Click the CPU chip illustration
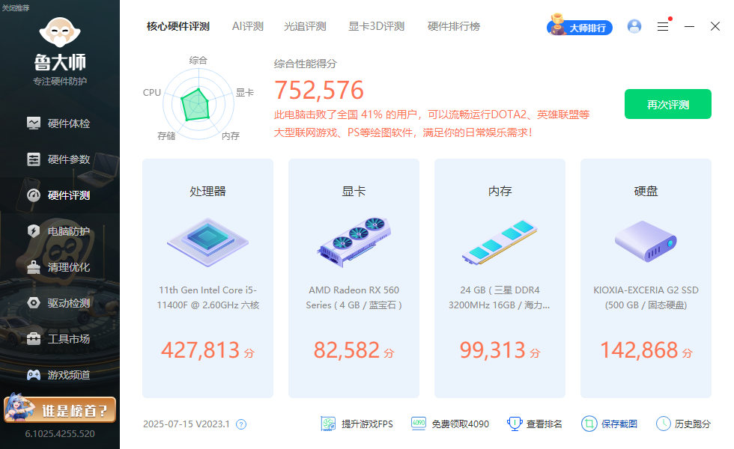Screen dimensions: 734x449 [x=208, y=242]
